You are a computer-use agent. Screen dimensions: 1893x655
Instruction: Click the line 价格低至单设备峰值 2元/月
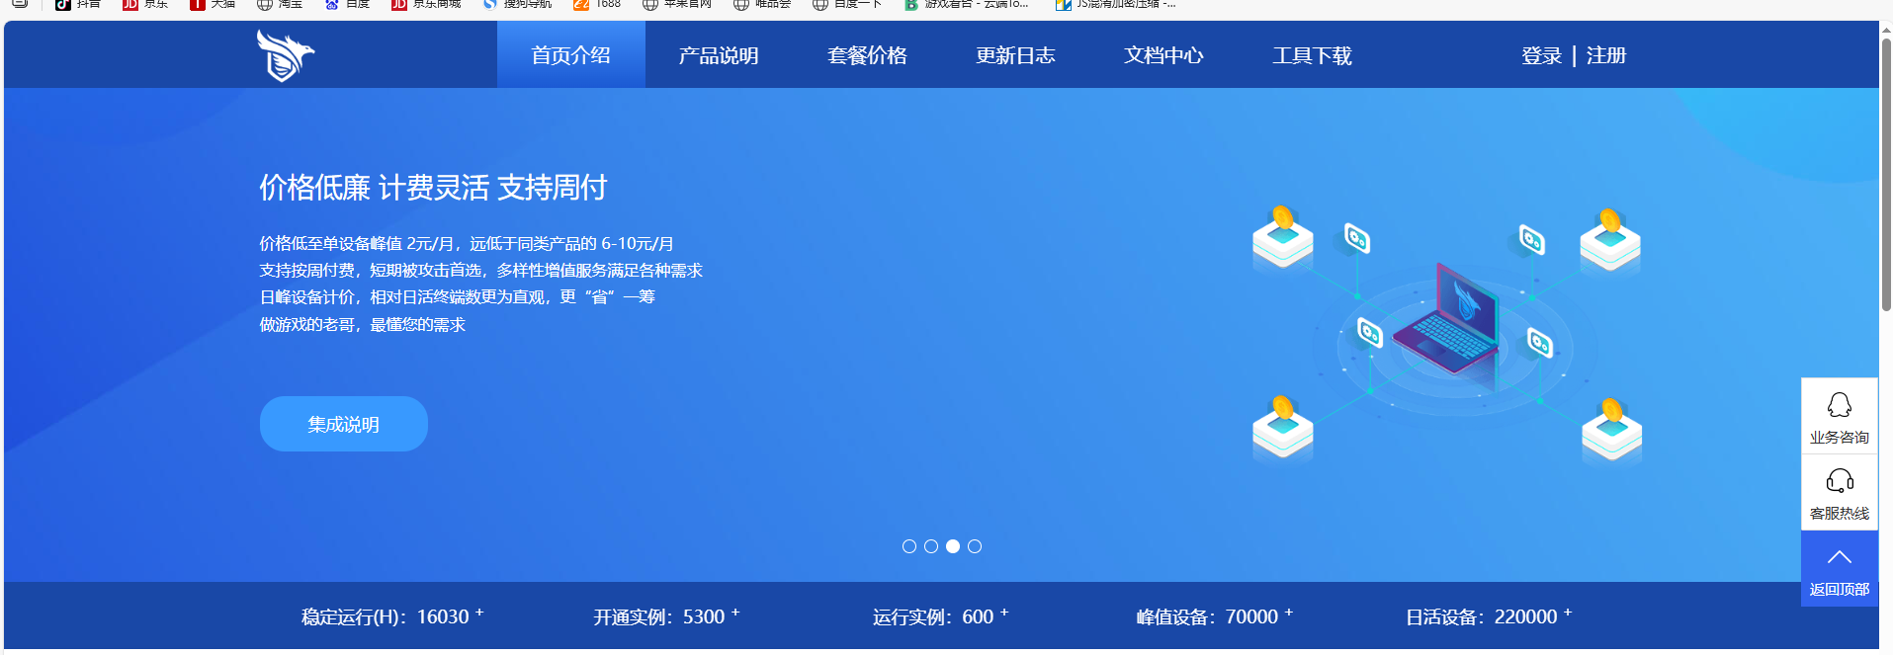[x=467, y=243]
